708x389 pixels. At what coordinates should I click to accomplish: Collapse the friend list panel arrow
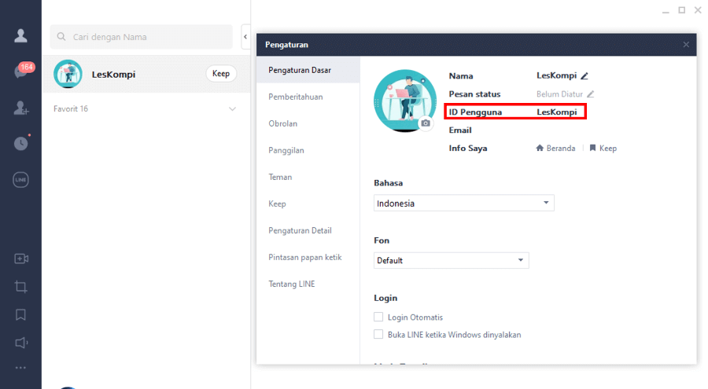[x=245, y=37]
